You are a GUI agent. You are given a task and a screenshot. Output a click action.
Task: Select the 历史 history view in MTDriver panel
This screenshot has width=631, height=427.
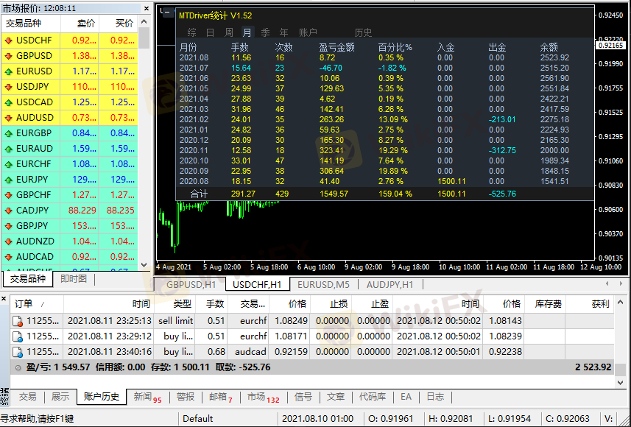pos(363,32)
